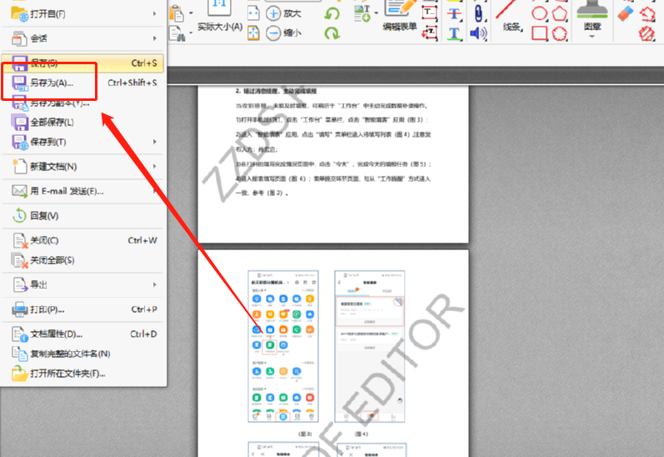
Task: Expand the Export (导出) submenu
Action: tap(83, 284)
